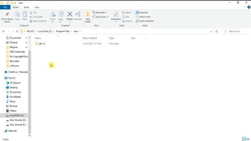Select Network in navigation pane
The height and width of the screenshot is (141, 251).
point(12,131)
